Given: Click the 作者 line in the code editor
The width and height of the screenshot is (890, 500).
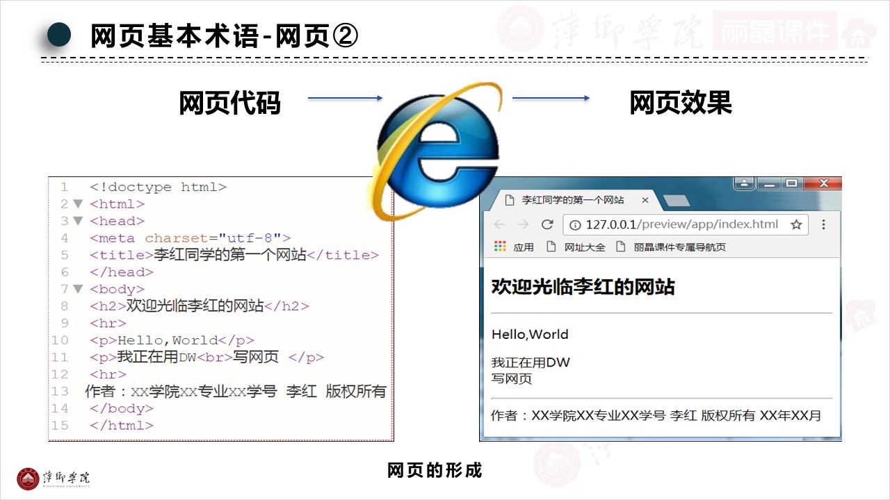Looking at the screenshot, I should [x=235, y=391].
